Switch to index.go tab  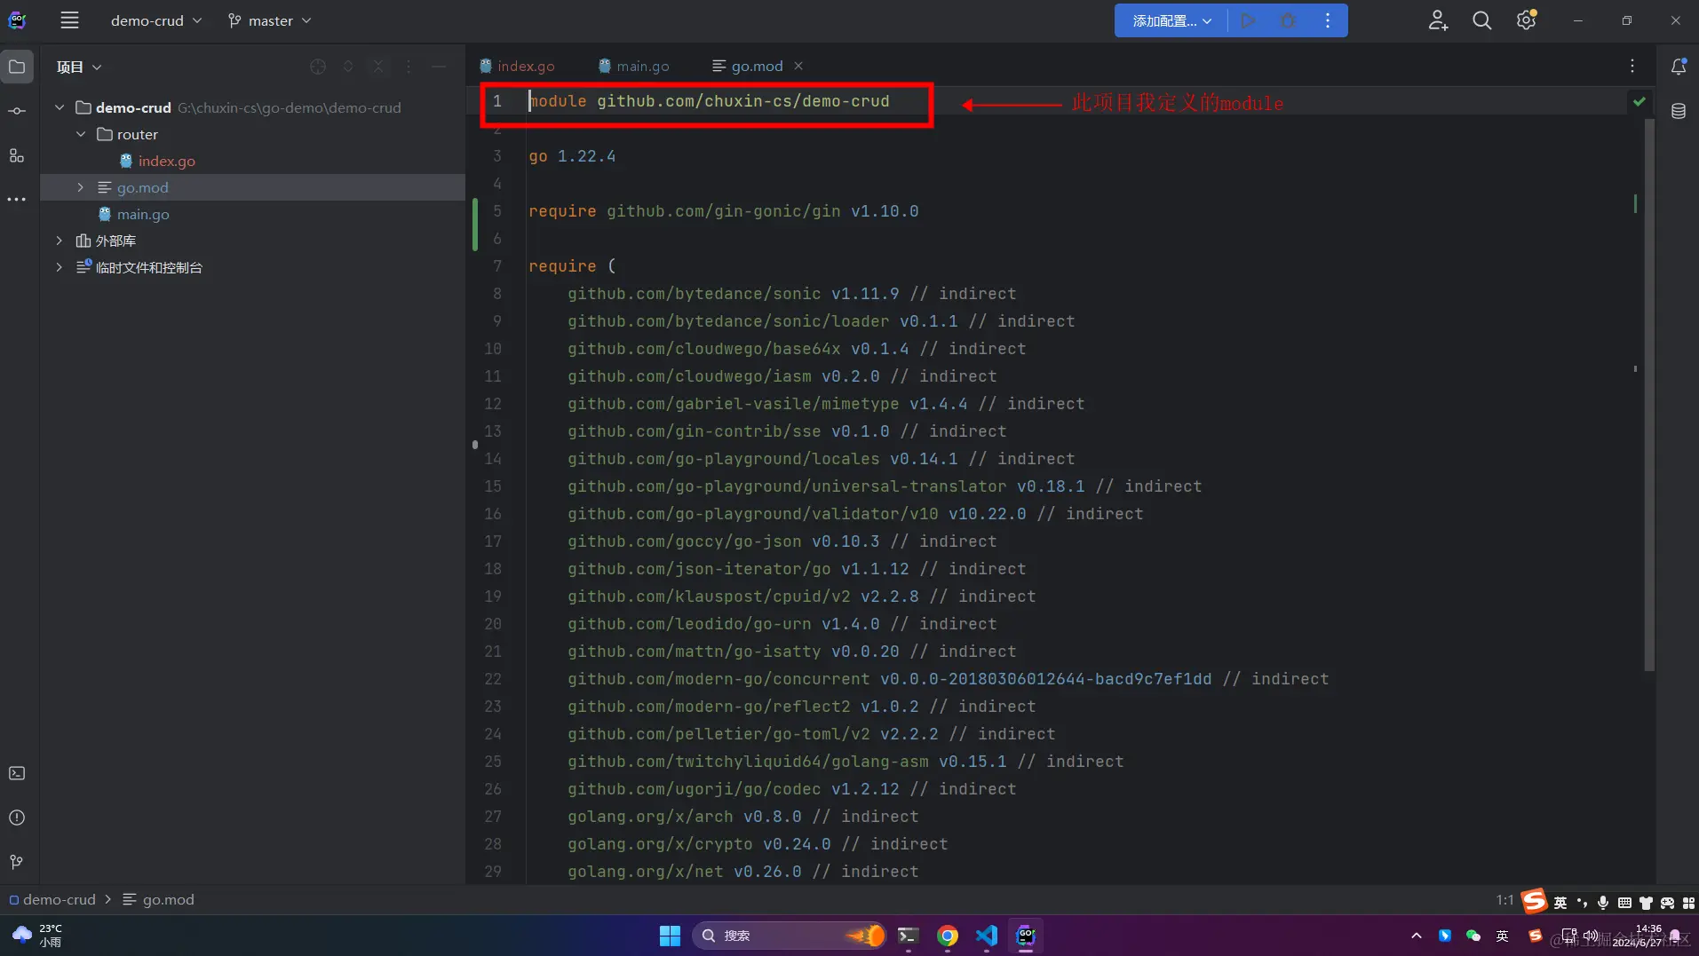[517, 66]
